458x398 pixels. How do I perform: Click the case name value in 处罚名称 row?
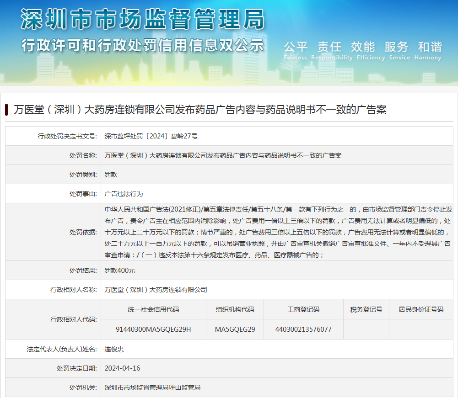(223, 155)
